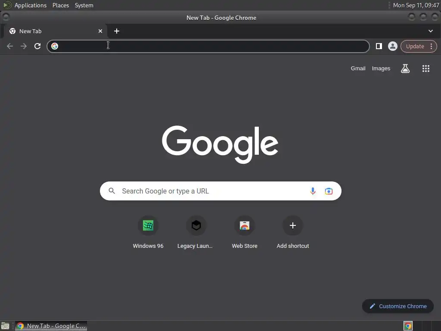
Task: Open the profile avatar menu
Action: [393, 46]
